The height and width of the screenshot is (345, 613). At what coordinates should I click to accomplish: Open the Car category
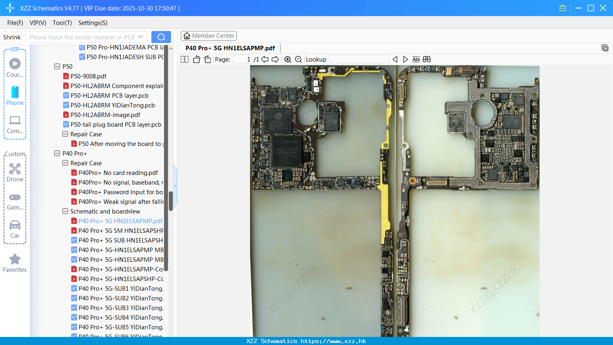pos(15,229)
